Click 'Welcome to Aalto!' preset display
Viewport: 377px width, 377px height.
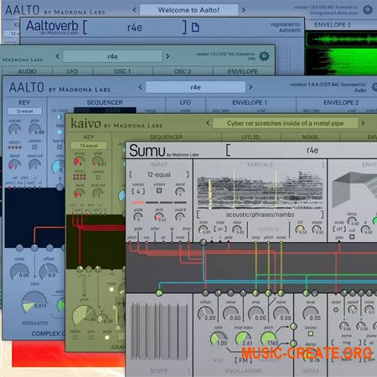(x=188, y=10)
